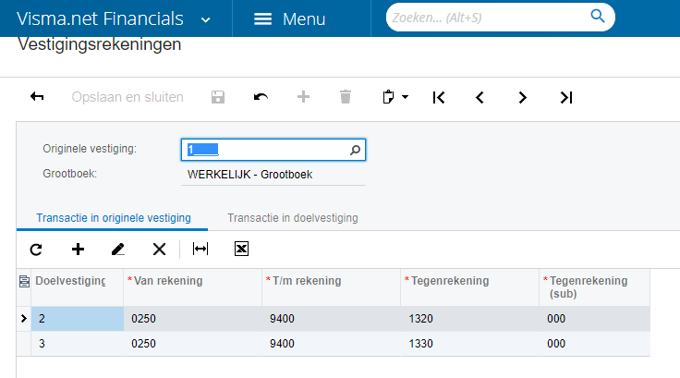Open lookup for Originele vestiging field
This screenshot has height=378, width=680.
point(356,149)
